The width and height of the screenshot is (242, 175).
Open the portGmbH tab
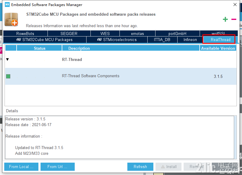coord(177,33)
